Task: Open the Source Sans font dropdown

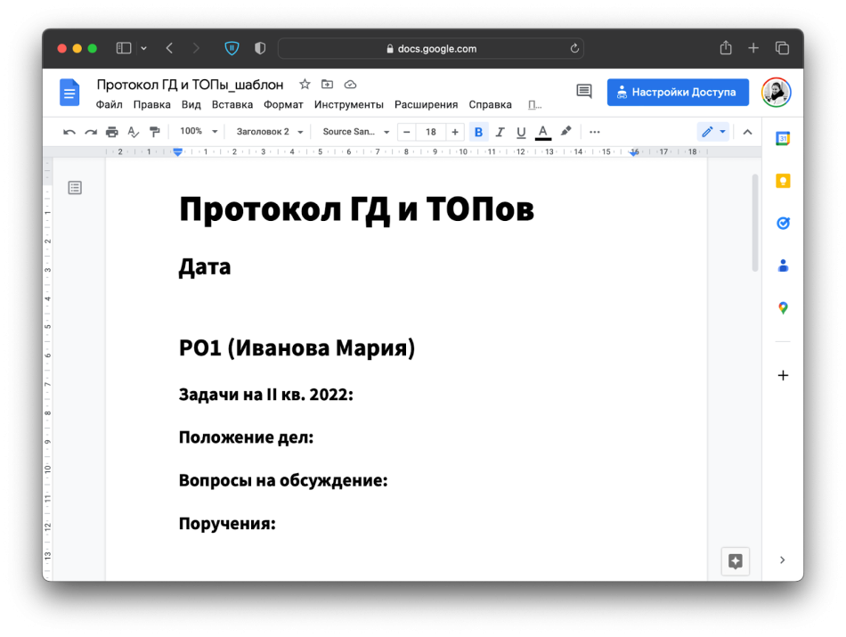Action: 355,132
